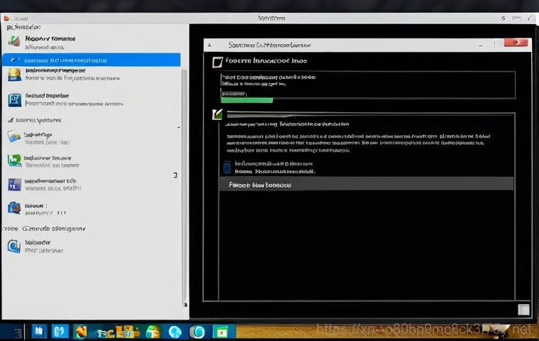Open the yellow-blue blocks app on the taskbar
This screenshot has height=341, width=539.
[128, 332]
